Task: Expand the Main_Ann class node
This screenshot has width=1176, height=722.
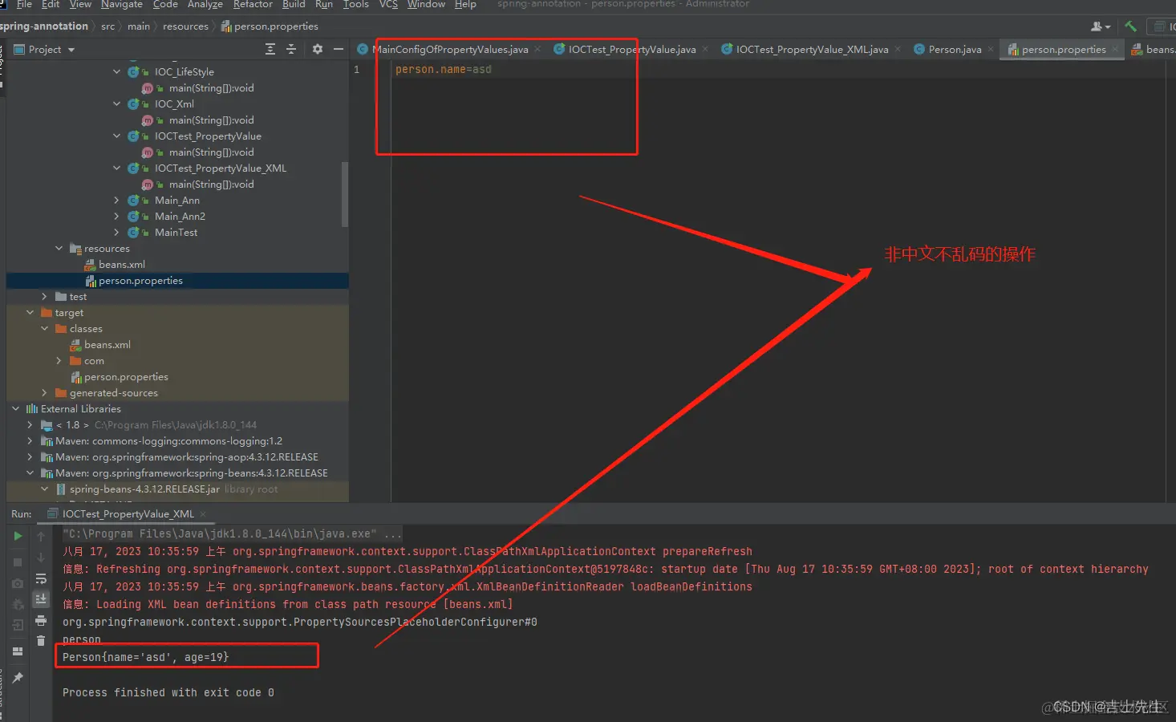Action: tap(116, 201)
